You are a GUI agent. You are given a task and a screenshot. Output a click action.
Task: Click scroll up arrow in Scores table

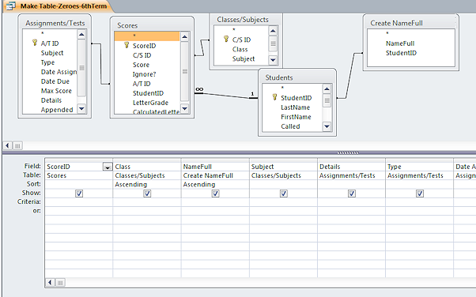point(184,37)
